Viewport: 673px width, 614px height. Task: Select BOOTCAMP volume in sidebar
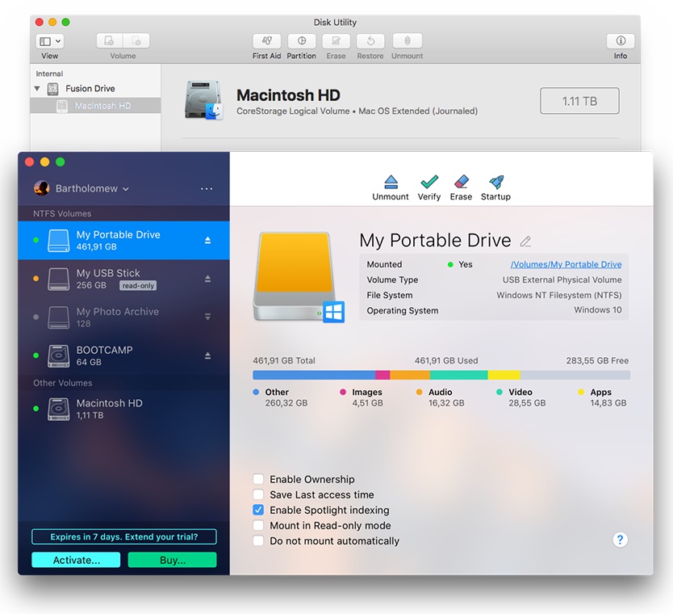(123, 355)
